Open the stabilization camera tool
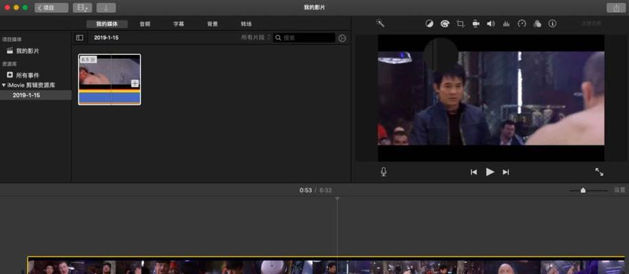This screenshot has height=274, width=629. point(476,23)
